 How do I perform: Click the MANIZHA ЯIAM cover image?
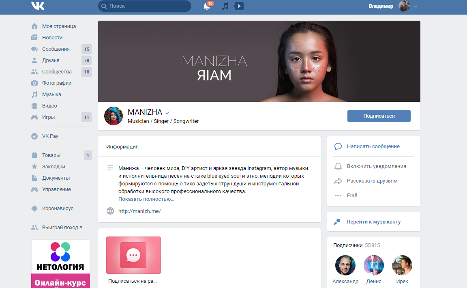point(259,61)
